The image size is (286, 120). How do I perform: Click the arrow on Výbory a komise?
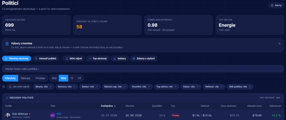click(279, 44)
